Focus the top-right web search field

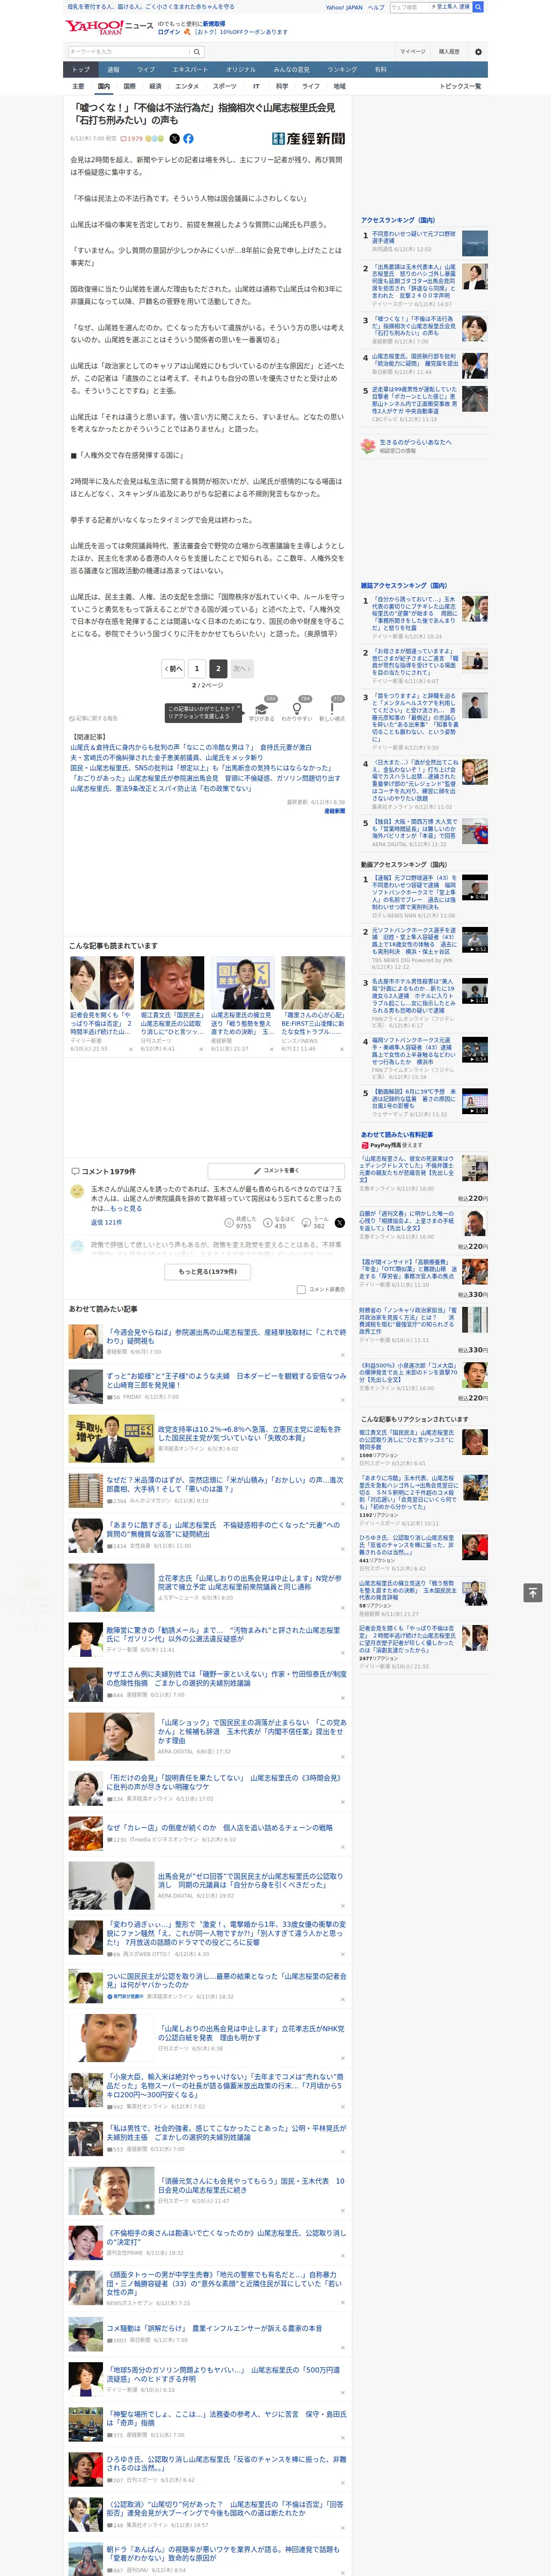click(410, 7)
